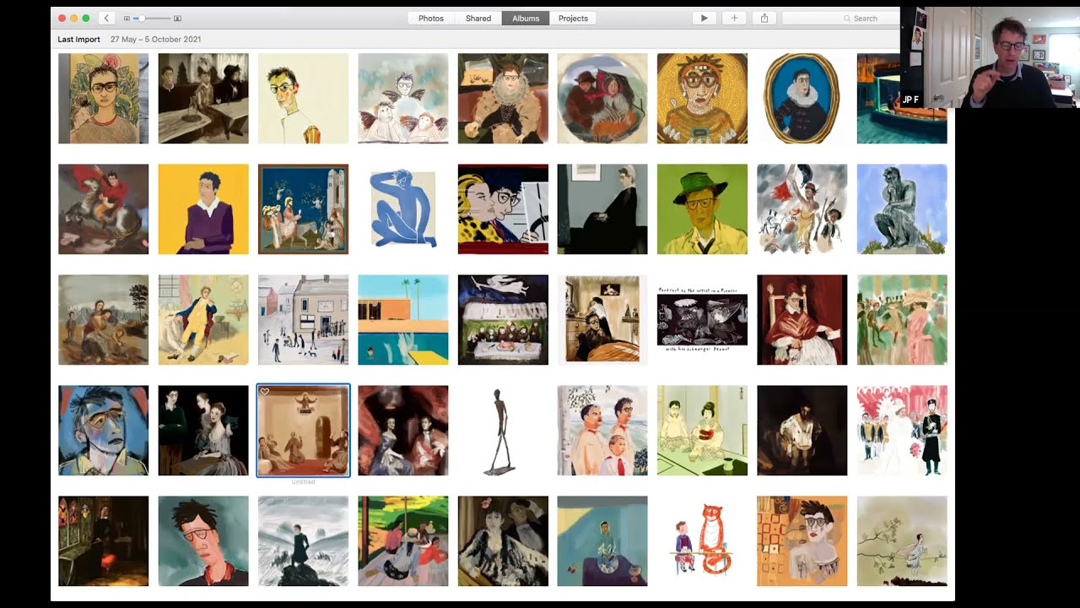Toggle the heart favorite on selected thumbnail
The width and height of the screenshot is (1080, 608).
265,392
